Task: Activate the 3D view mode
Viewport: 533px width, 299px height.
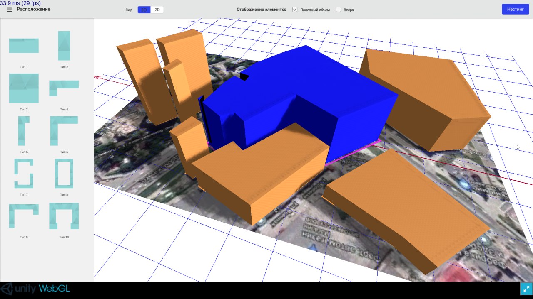Action: point(144,10)
